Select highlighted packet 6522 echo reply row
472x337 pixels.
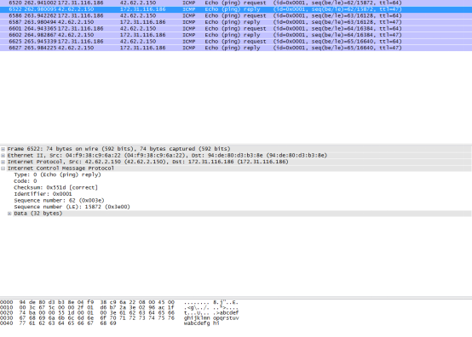pos(236,9)
